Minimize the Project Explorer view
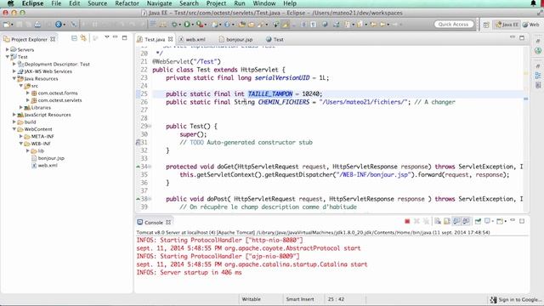Image resolution: width=544 pixels, height=306 pixels. click(116, 37)
